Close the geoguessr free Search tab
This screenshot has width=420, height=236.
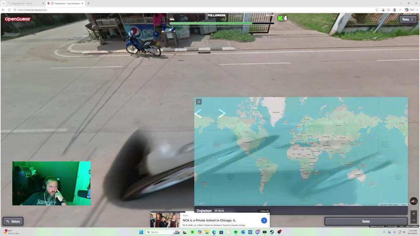point(43,3)
